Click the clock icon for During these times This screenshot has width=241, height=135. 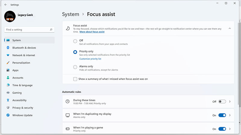click(x=67, y=101)
